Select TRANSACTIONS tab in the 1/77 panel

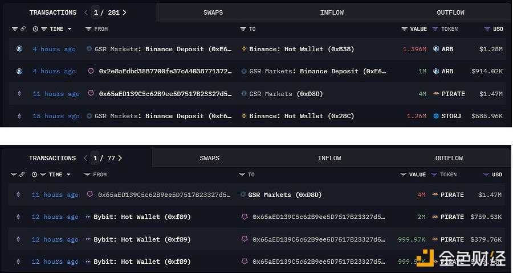coord(52,158)
